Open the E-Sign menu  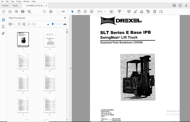pyautogui.click(x=19, y=1)
